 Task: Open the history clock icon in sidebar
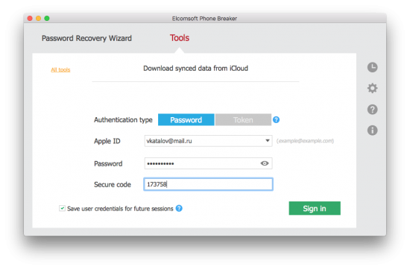(x=372, y=67)
